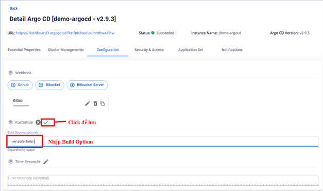Open the Argo CD dashboard URL link
The width and height of the screenshot is (323, 191).
(x=65, y=33)
